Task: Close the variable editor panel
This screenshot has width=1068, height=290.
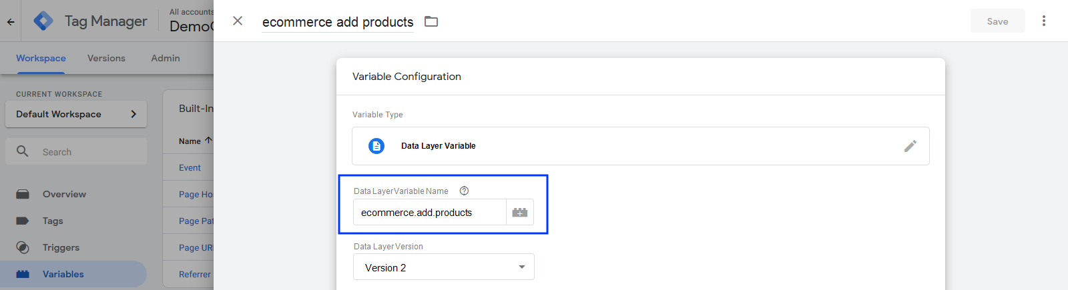Action: click(237, 21)
